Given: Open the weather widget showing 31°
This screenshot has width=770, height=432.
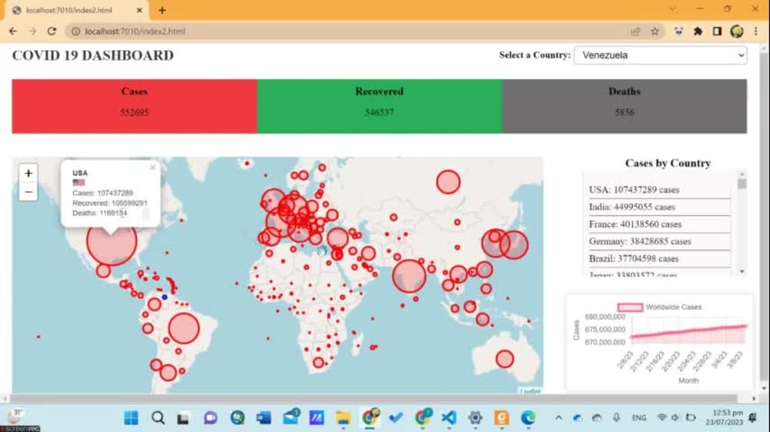Looking at the screenshot, I should click(x=15, y=416).
